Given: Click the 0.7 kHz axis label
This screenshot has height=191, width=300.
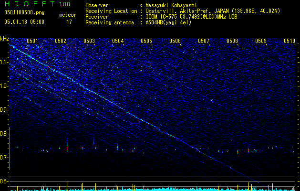Looking at the screenshot, I should pos(4,158).
